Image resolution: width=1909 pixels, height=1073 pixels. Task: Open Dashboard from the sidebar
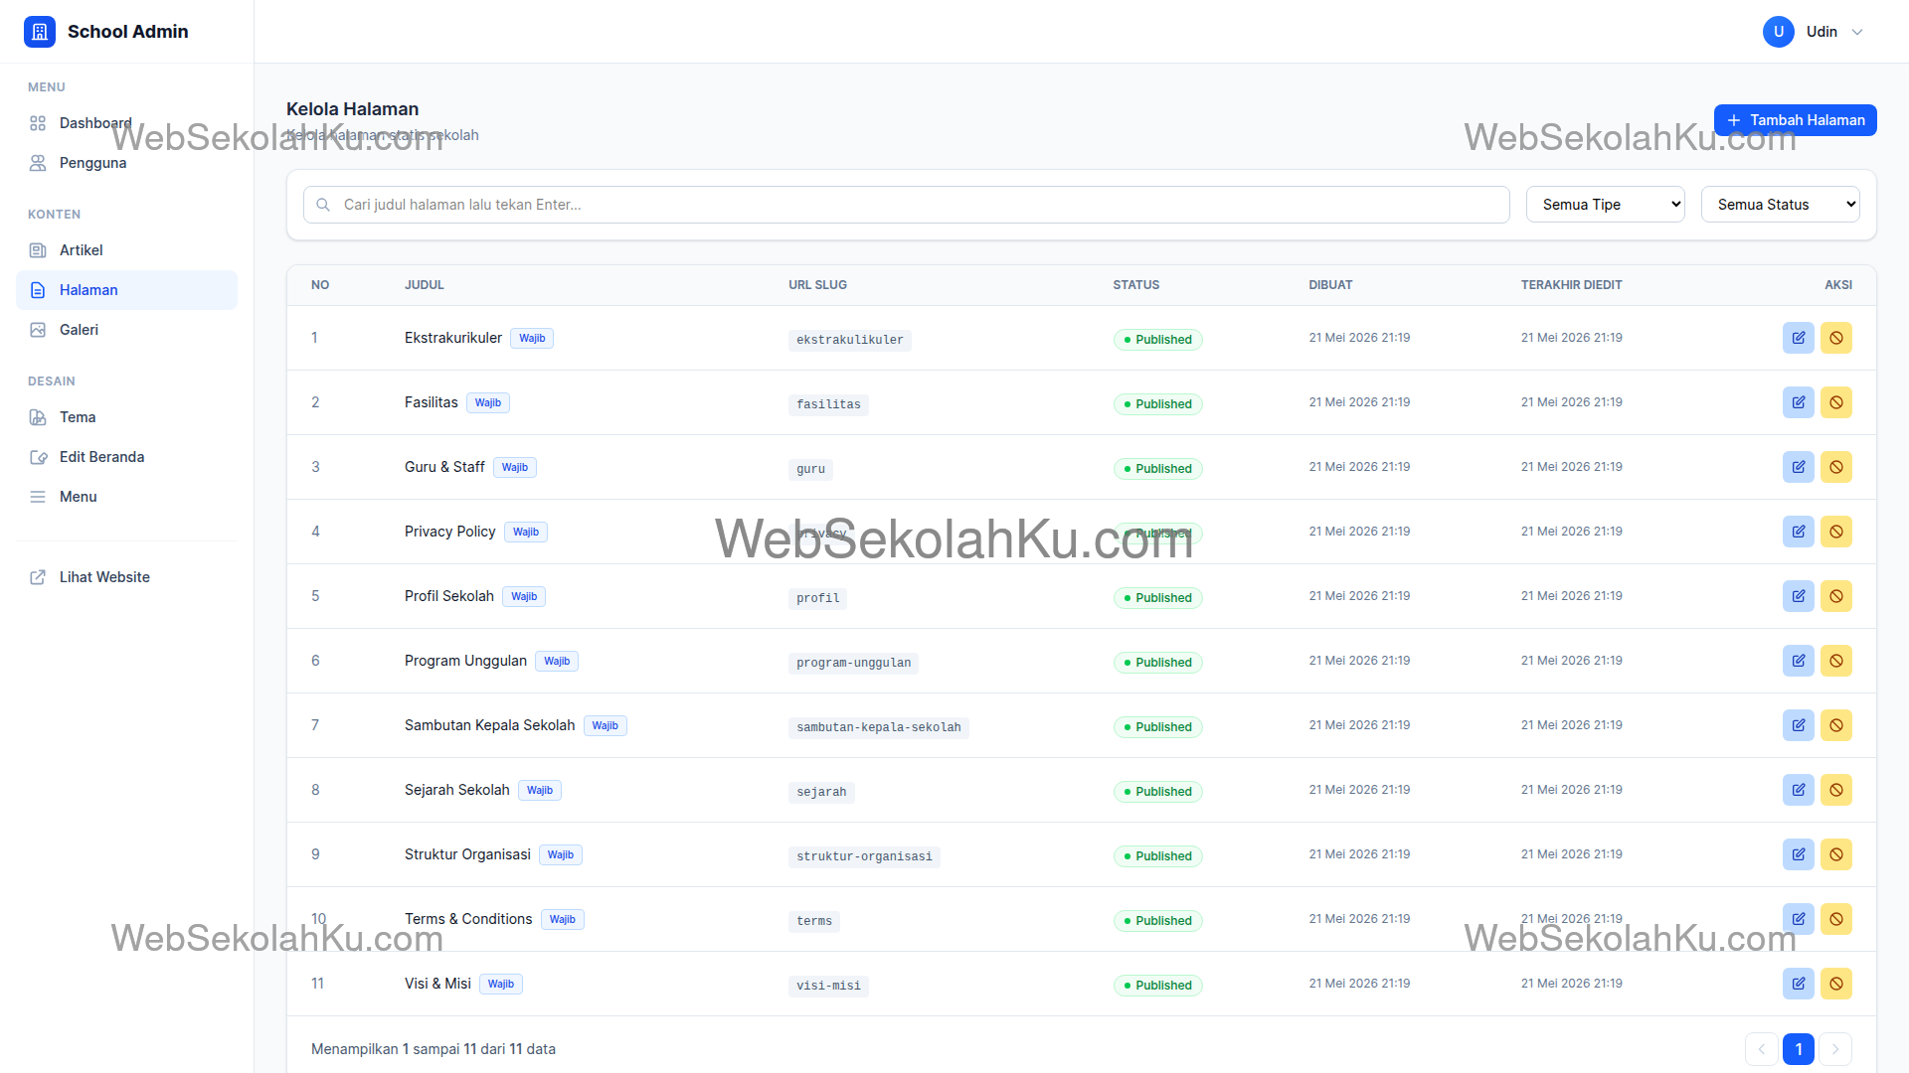pos(126,123)
